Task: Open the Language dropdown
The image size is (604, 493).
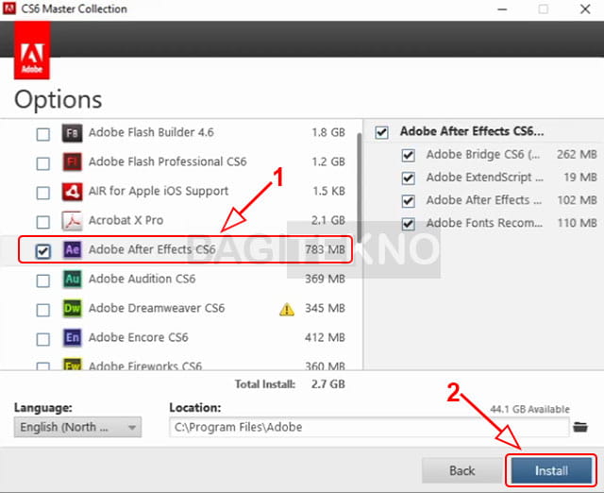Action: click(x=77, y=427)
